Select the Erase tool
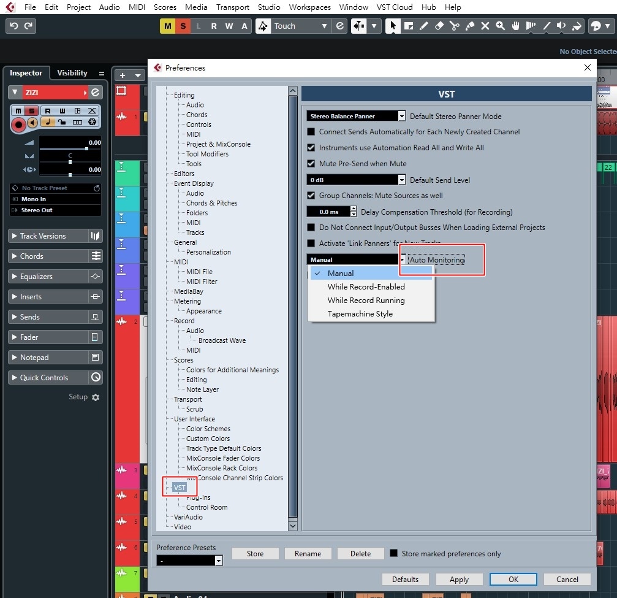617x598 pixels. pyautogui.click(x=439, y=26)
